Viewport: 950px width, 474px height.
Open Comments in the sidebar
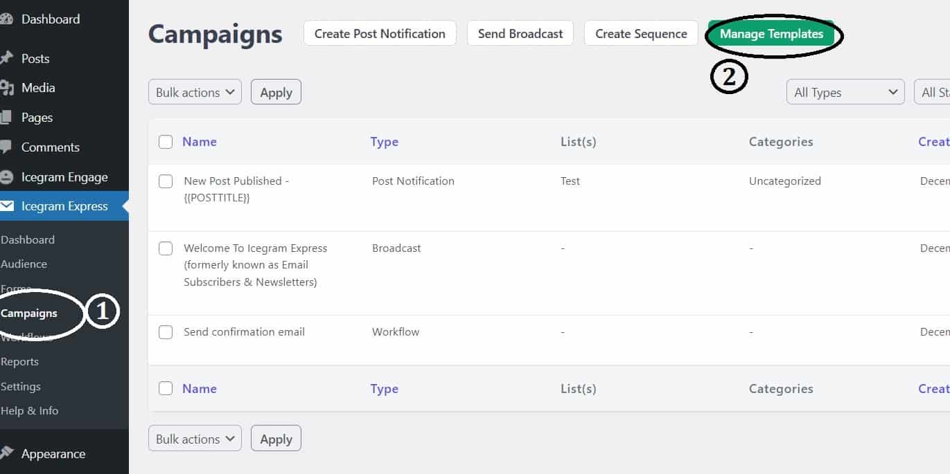pyautogui.click(x=51, y=147)
